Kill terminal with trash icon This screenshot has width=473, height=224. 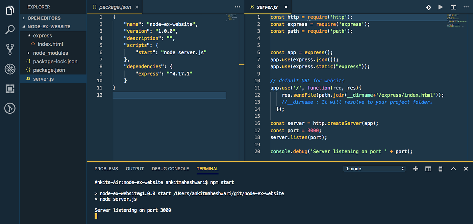tap(441, 169)
